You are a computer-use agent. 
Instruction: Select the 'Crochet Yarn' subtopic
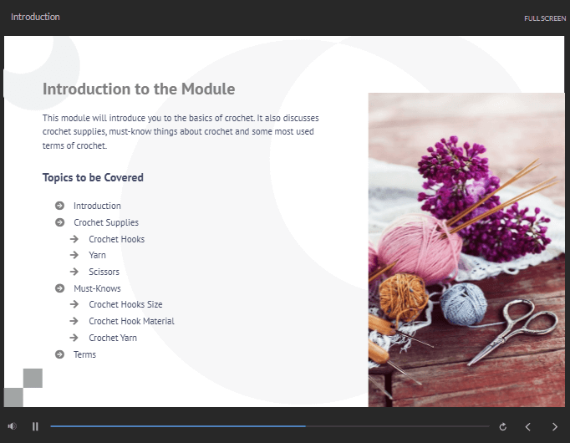(113, 338)
